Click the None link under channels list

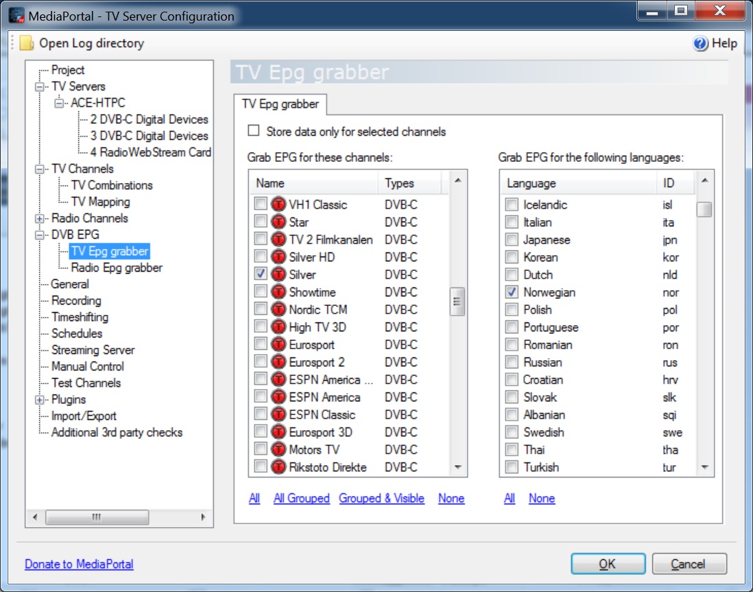click(451, 498)
